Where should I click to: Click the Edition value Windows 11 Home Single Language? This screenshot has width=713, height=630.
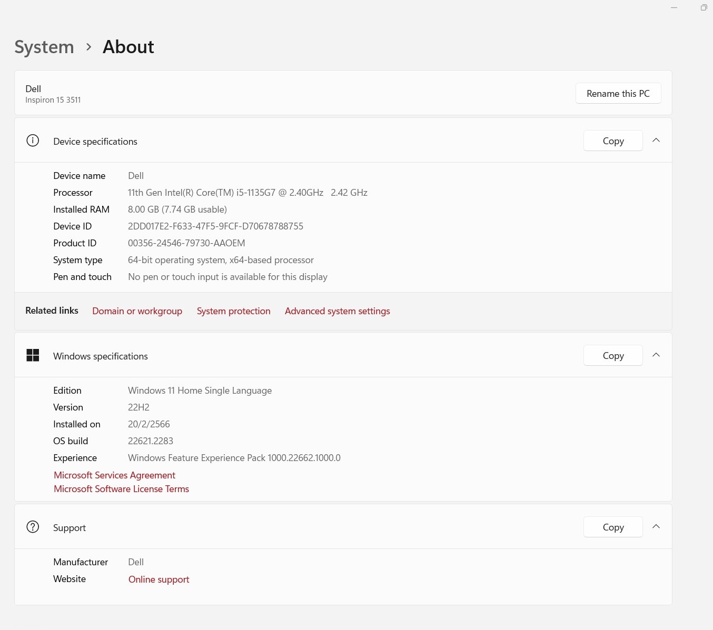click(200, 391)
